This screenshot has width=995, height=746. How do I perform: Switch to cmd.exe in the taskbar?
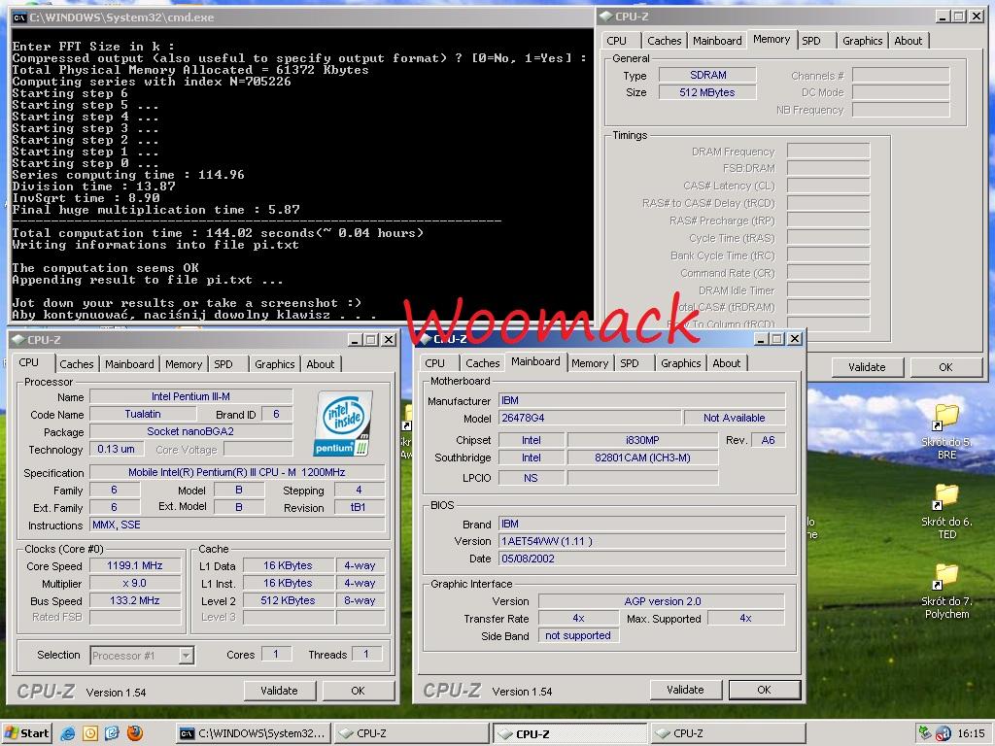(252, 733)
